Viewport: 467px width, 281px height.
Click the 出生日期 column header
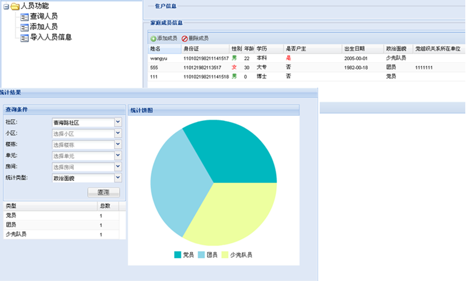(355, 49)
